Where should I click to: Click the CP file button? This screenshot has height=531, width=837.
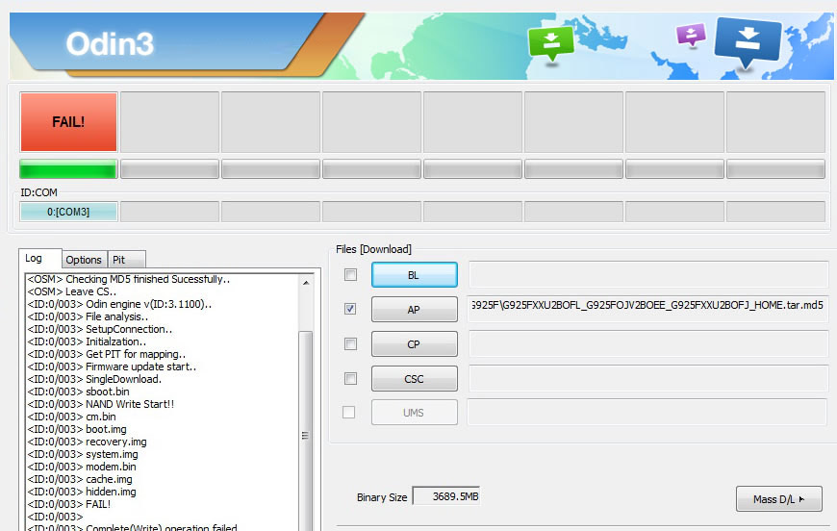point(414,344)
